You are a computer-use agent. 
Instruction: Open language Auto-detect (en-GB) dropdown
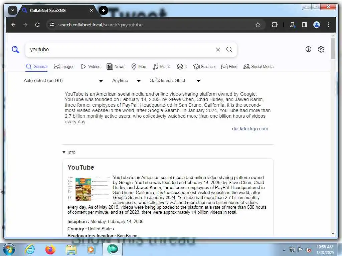pos(63,81)
